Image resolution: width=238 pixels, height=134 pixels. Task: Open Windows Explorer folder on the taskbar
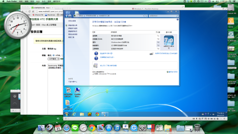[82, 114]
